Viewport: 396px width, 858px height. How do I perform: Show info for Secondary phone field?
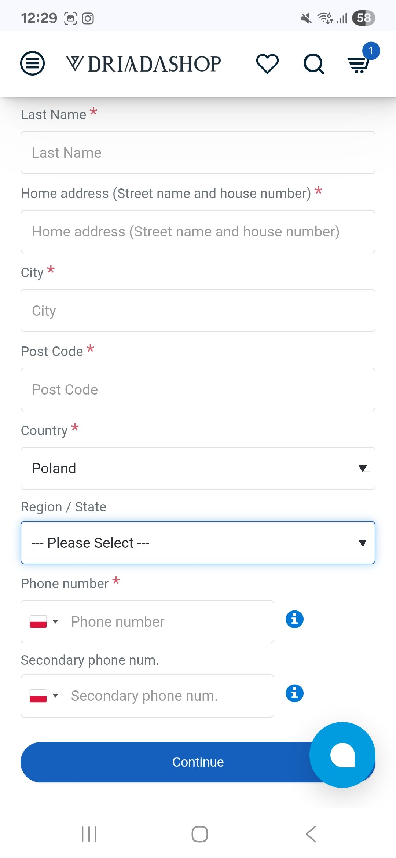pos(294,693)
